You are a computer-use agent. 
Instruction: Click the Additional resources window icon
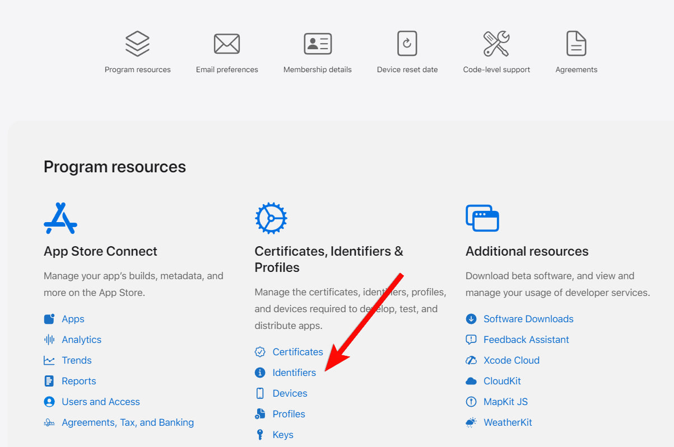tap(482, 218)
